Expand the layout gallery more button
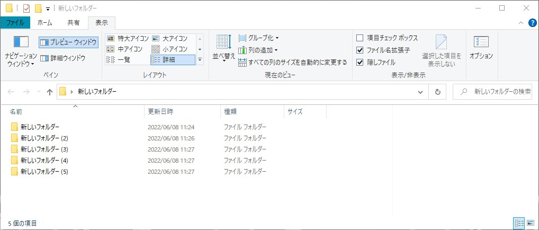This screenshot has width=539, height=230. click(200, 59)
